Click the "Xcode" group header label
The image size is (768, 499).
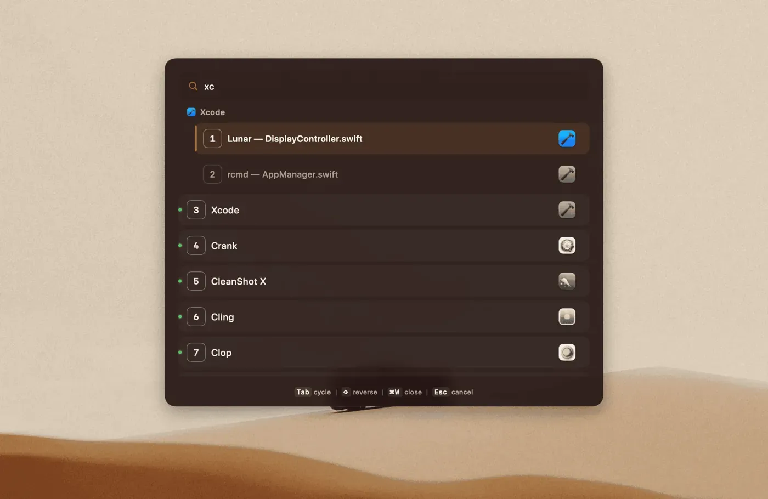212,112
